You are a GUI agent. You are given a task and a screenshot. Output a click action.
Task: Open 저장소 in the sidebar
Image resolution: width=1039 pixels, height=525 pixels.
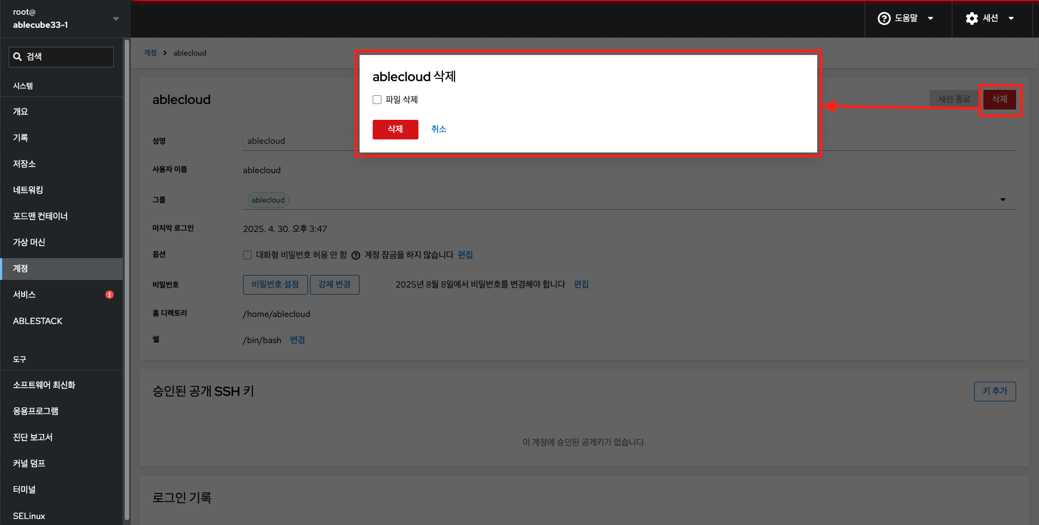62,164
